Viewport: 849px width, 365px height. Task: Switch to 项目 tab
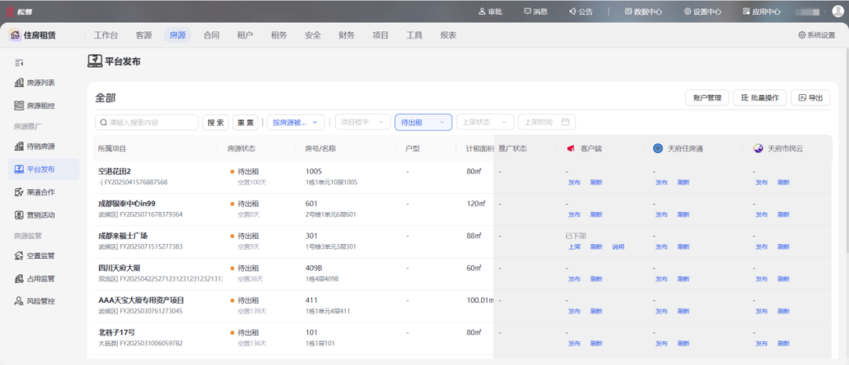pos(380,35)
